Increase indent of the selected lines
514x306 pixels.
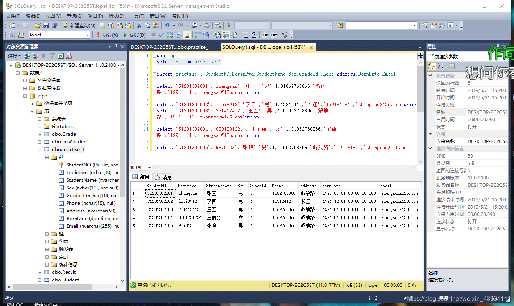click(274, 35)
